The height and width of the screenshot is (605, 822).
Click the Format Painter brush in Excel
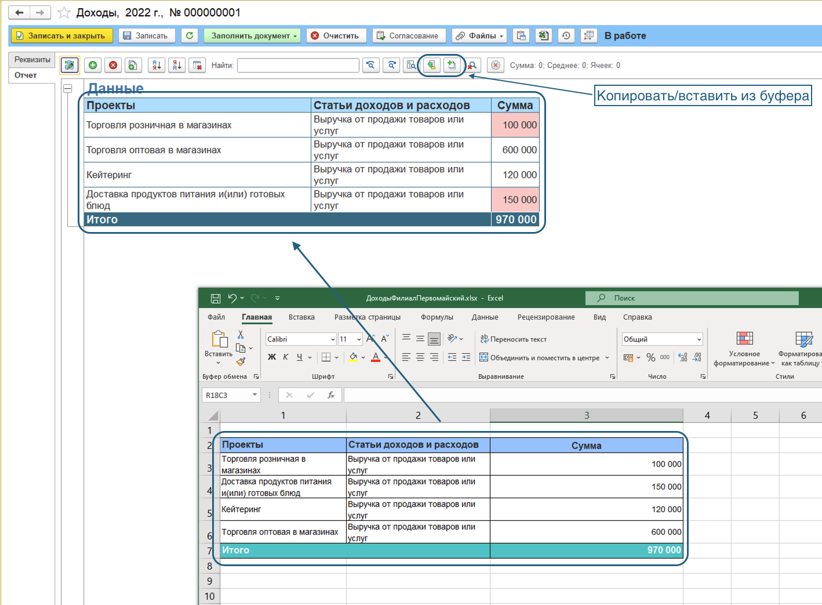pyautogui.click(x=241, y=361)
